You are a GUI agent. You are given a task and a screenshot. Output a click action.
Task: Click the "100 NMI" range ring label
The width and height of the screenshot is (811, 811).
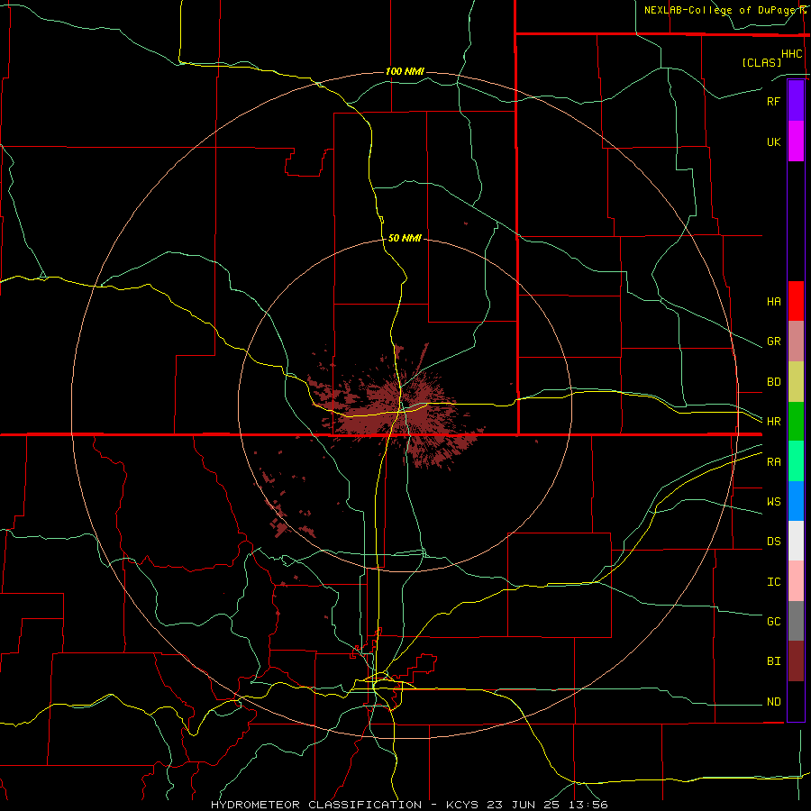point(405,71)
